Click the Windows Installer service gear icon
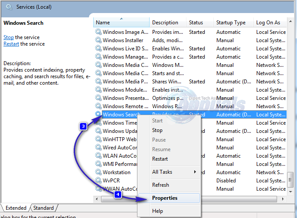The height and width of the screenshot is (218, 297). point(98,40)
